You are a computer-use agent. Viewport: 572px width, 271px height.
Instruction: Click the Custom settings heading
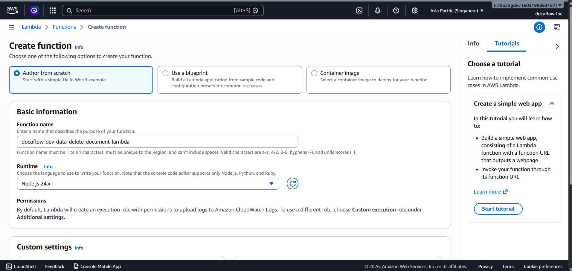pyautogui.click(x=44, y=247)
